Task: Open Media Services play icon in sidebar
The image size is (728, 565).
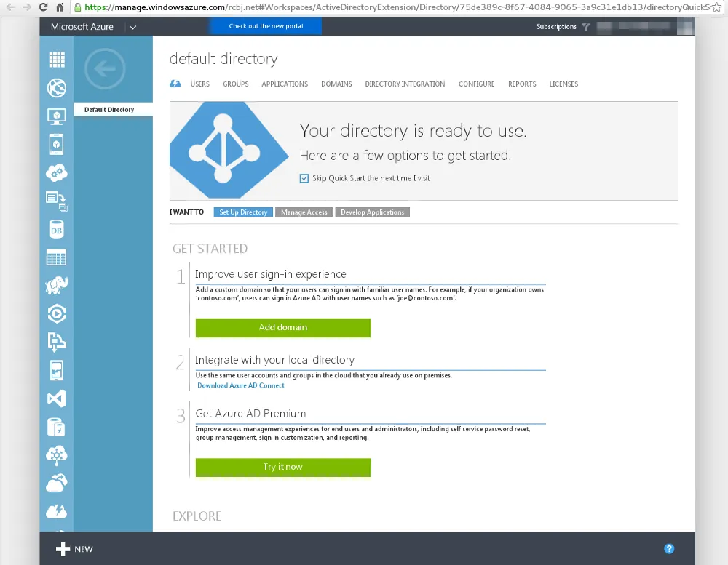Action: click(x=57, y=314)
